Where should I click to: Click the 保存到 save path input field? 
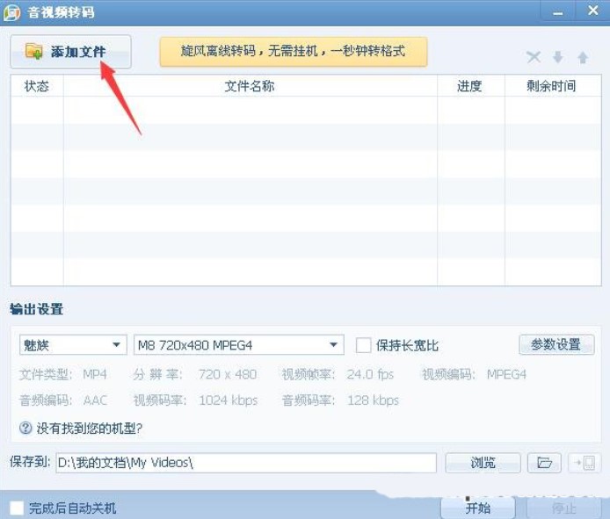pyautogui.click(x=246, y=463)
